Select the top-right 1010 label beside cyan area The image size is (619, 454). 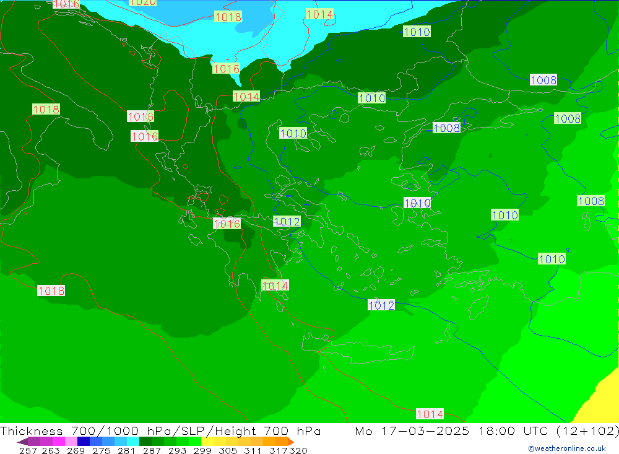[x=417, y=32]
